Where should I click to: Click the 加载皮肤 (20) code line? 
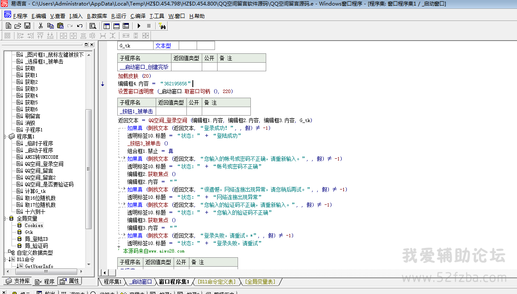(x=134, y=76)
